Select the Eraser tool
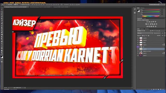The image size is (166, 93). (x=2, y=32)
